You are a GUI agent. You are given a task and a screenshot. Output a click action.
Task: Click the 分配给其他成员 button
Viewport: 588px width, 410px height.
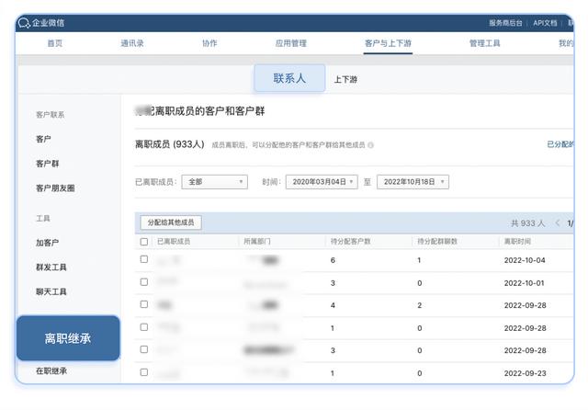tap(171, 222)
